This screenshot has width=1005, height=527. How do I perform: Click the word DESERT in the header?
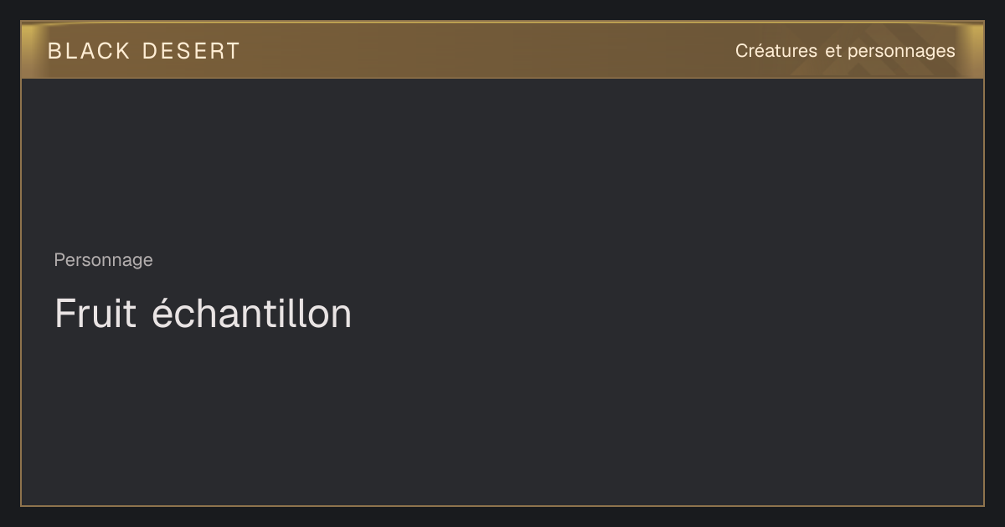[191, 51]
